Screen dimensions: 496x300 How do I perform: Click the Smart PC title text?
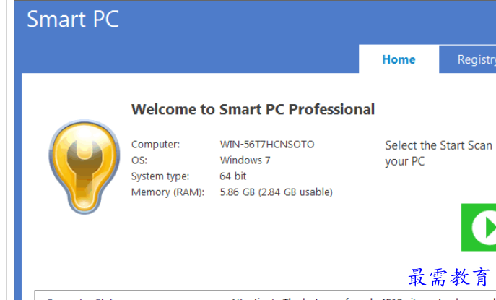(x=73, y=20)
